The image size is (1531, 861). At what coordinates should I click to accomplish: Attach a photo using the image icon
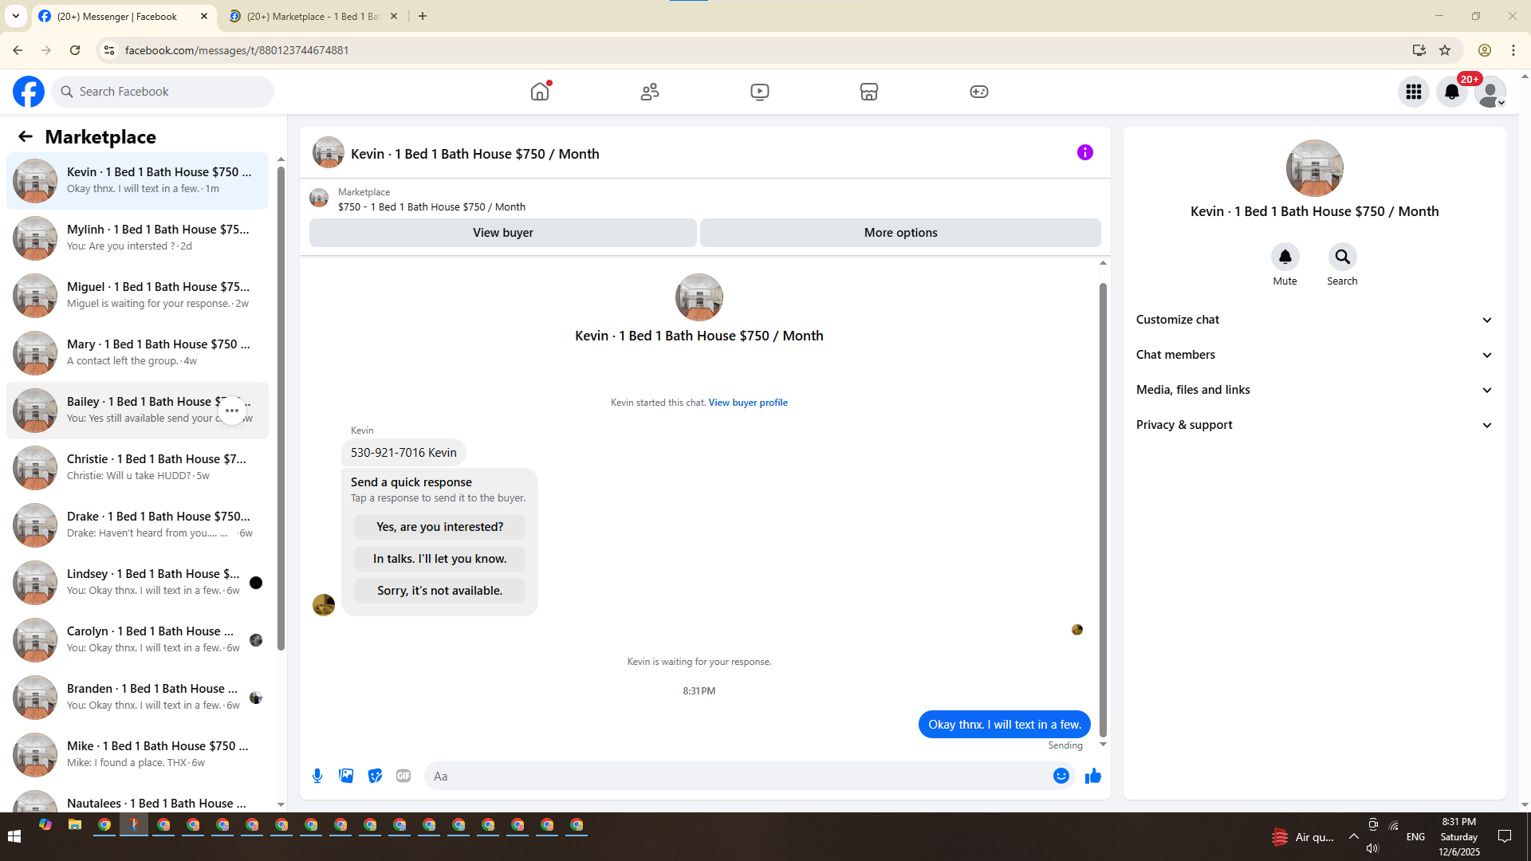tap(346, 776)
